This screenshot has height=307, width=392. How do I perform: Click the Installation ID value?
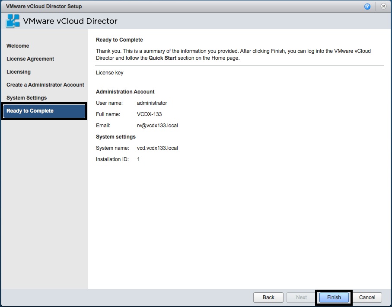tap(139, 159)
